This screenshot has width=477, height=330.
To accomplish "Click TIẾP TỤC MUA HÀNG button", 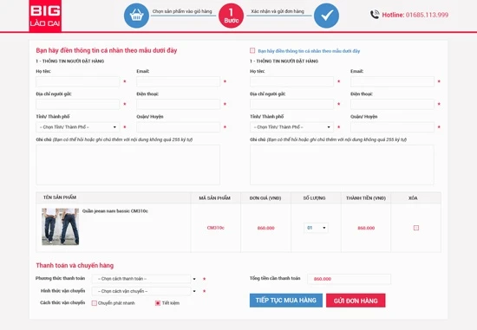I will 286,301.
